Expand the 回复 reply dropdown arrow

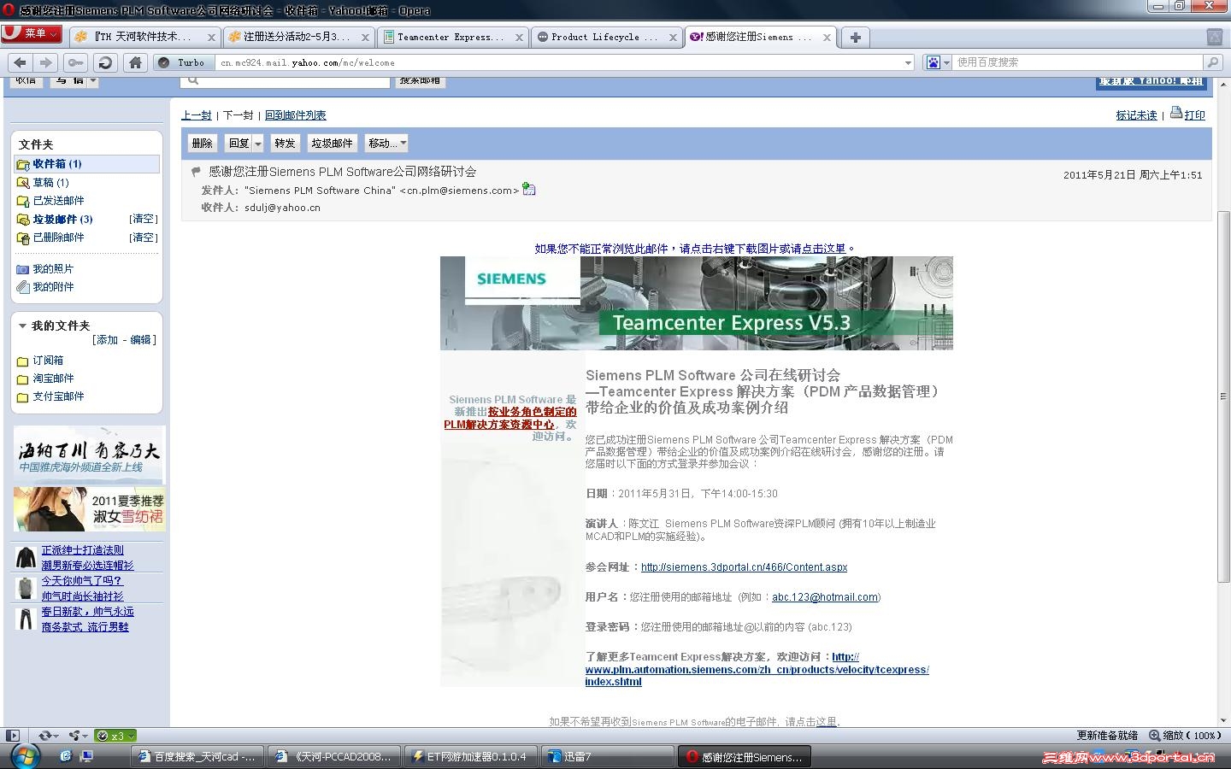coord(258,144)
